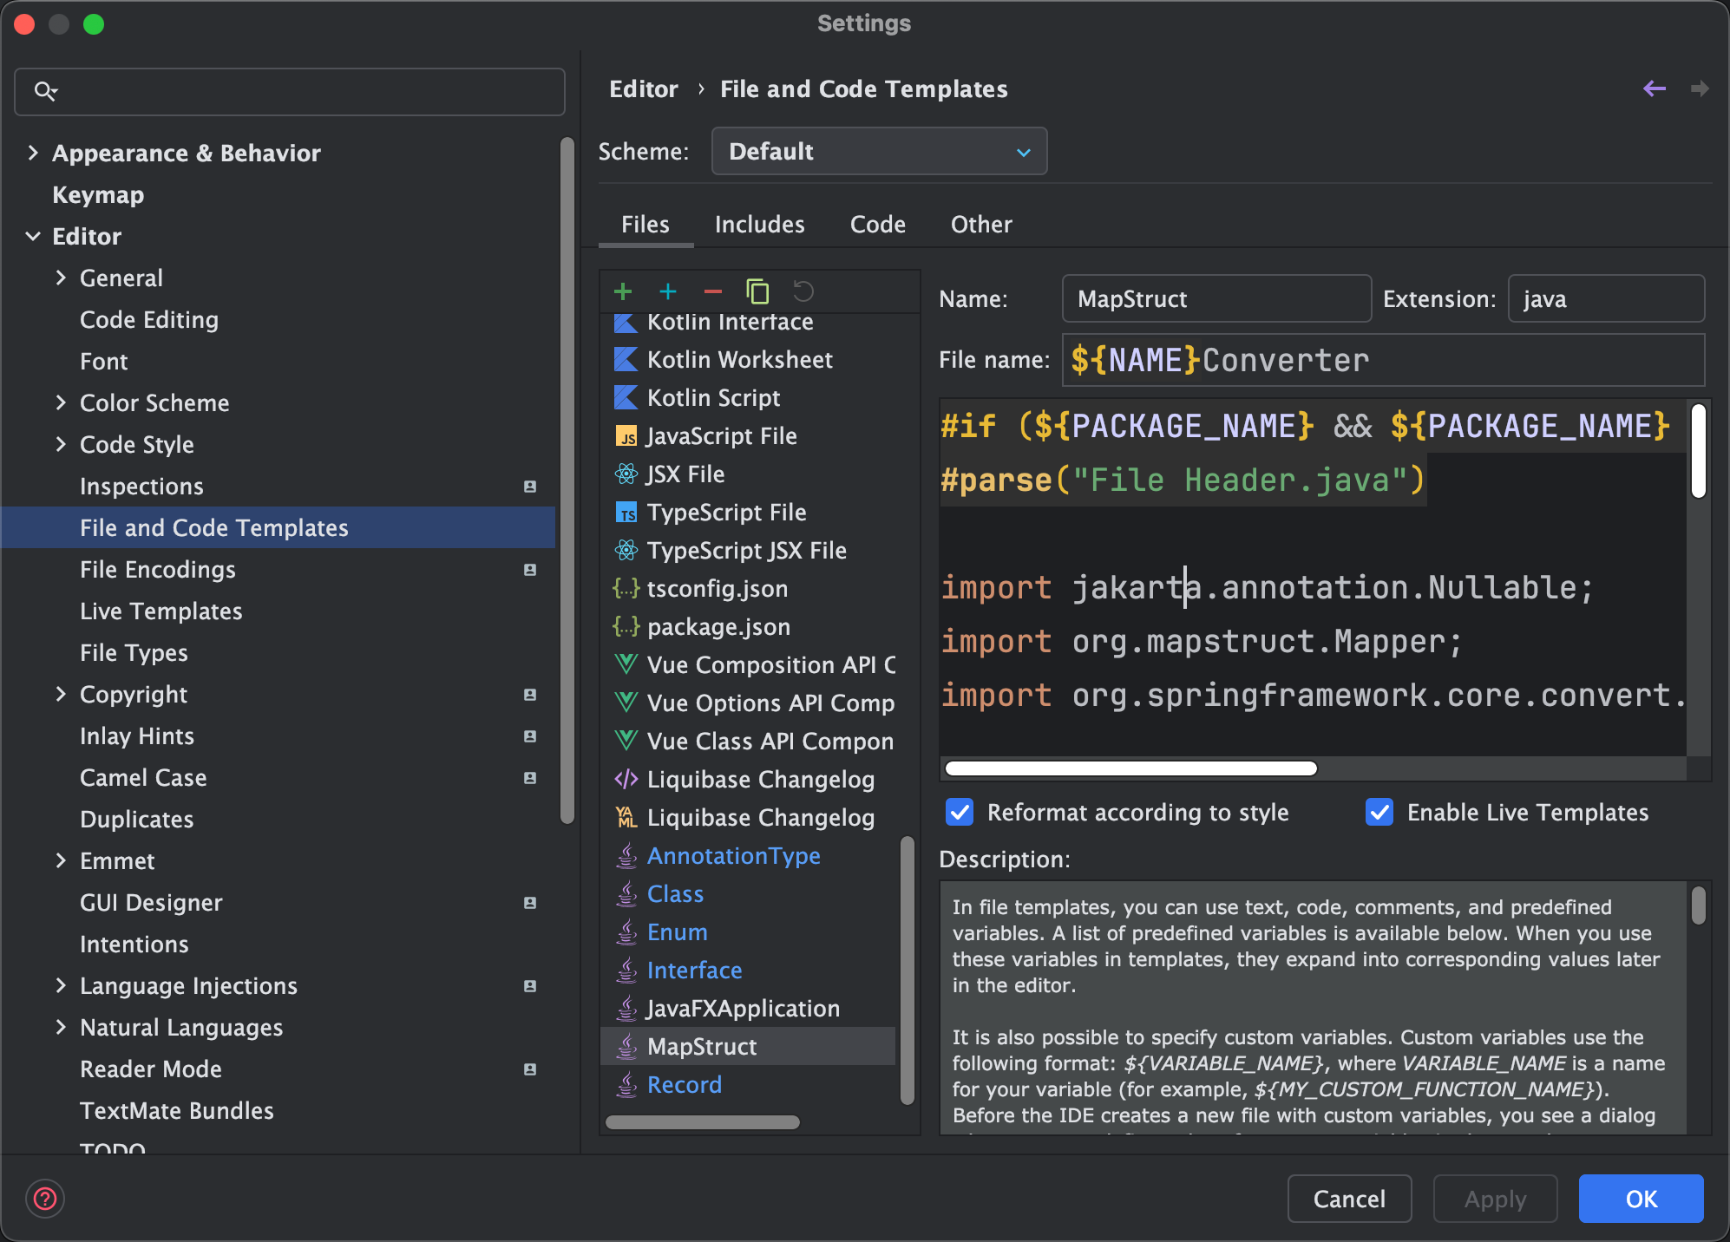Click the purple back navigation arrow
Image resolution: width=1730 pixels, height=1242 pixels.
(1655, 88)
